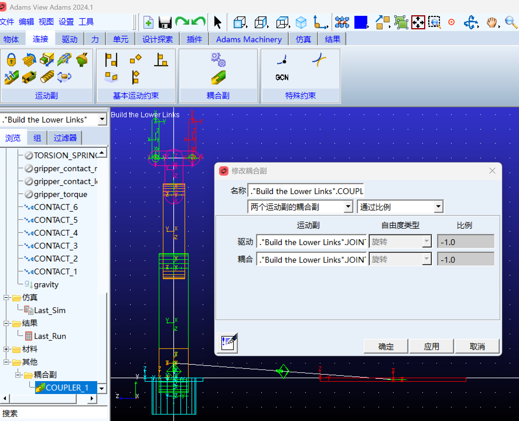Switch to the 驱动 ribbon tab
The image size is (519, 421).
[70, 39]
